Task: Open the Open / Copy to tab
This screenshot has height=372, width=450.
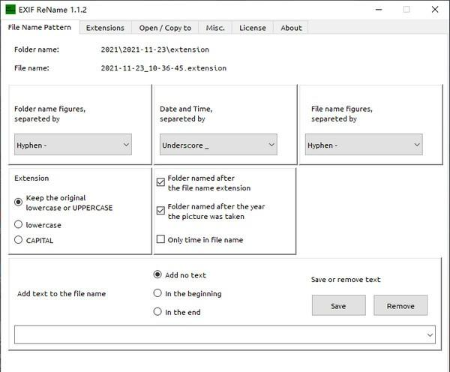Action: 165,28
